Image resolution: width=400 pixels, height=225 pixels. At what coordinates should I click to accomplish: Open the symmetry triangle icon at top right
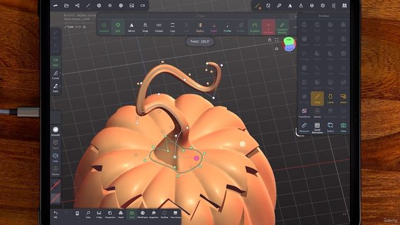(290, 6)
